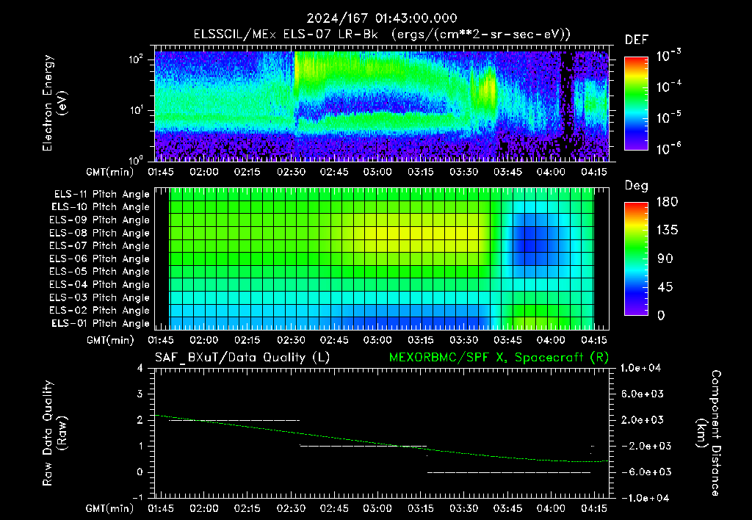Click the Component Distance (km) axis label
Viewport: 752px width, 520px height.
coord(709,433)
